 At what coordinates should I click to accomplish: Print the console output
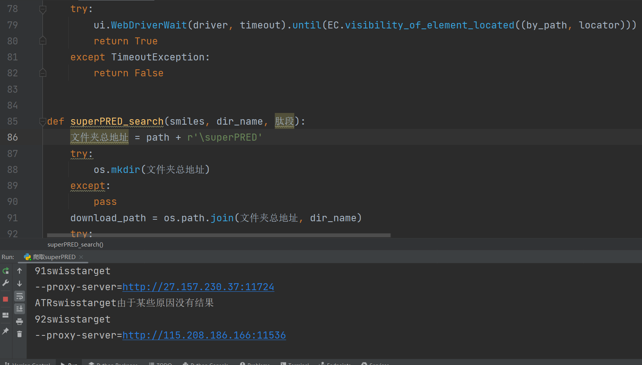coord(19,321)
